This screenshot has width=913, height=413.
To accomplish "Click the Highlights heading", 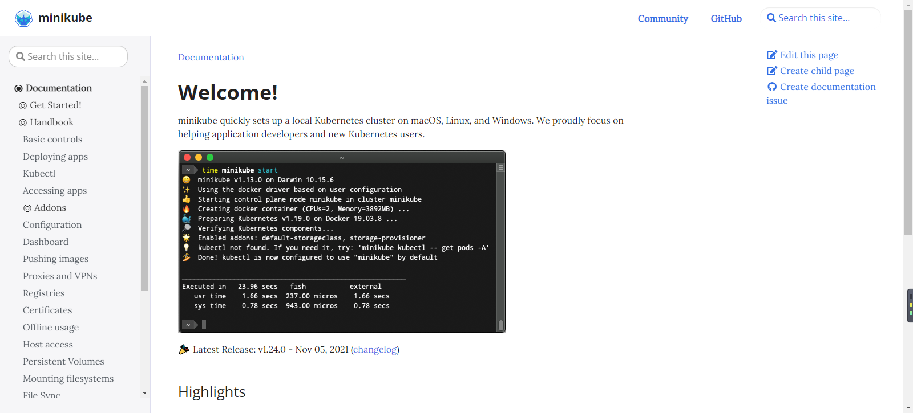I will tap(212, 392).
